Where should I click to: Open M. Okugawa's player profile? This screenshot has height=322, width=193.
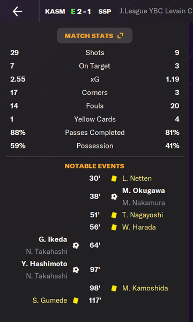[x=144, y=191]
